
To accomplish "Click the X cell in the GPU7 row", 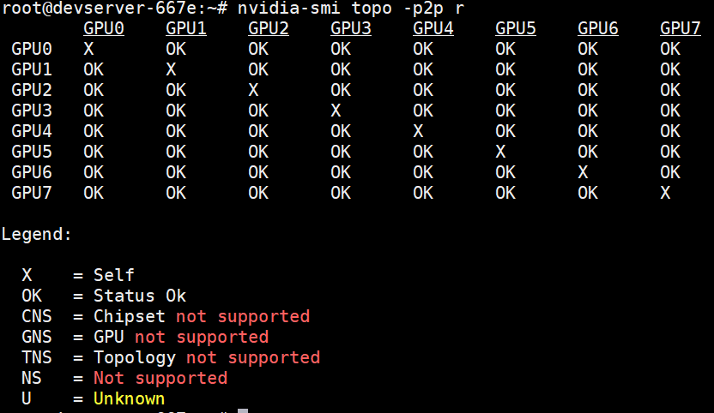I will (x=665, y=193).
